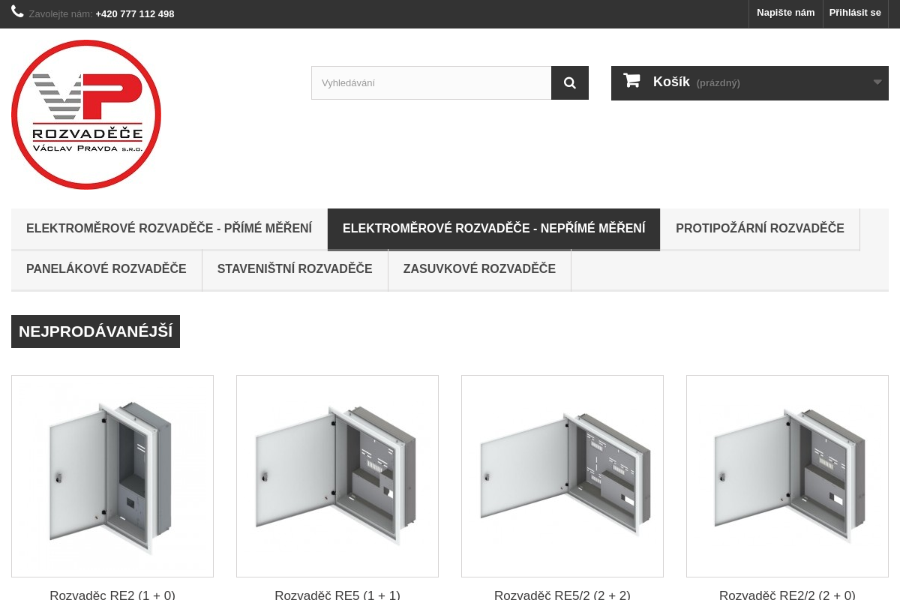
Task: Select STAVENIŠTNÍ ROZVADĚČE from the menu
Action: point(295,268)
